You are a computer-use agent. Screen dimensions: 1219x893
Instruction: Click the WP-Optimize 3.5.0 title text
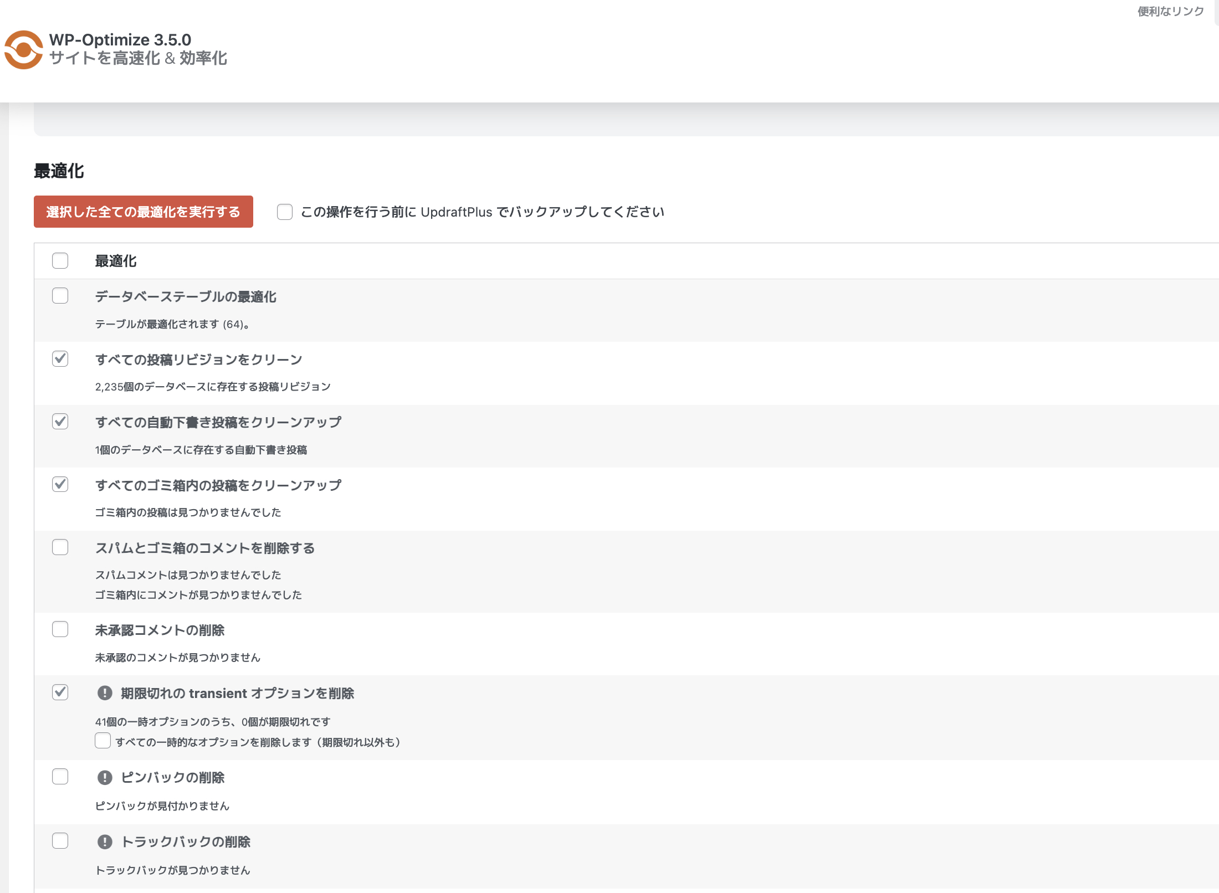(120, 40)
